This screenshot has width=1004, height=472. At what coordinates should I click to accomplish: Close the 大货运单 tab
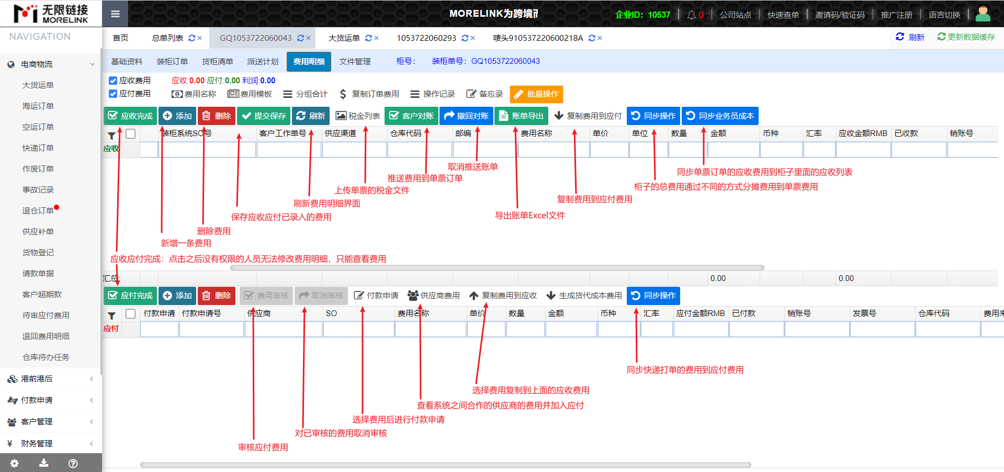click(377, 38)
